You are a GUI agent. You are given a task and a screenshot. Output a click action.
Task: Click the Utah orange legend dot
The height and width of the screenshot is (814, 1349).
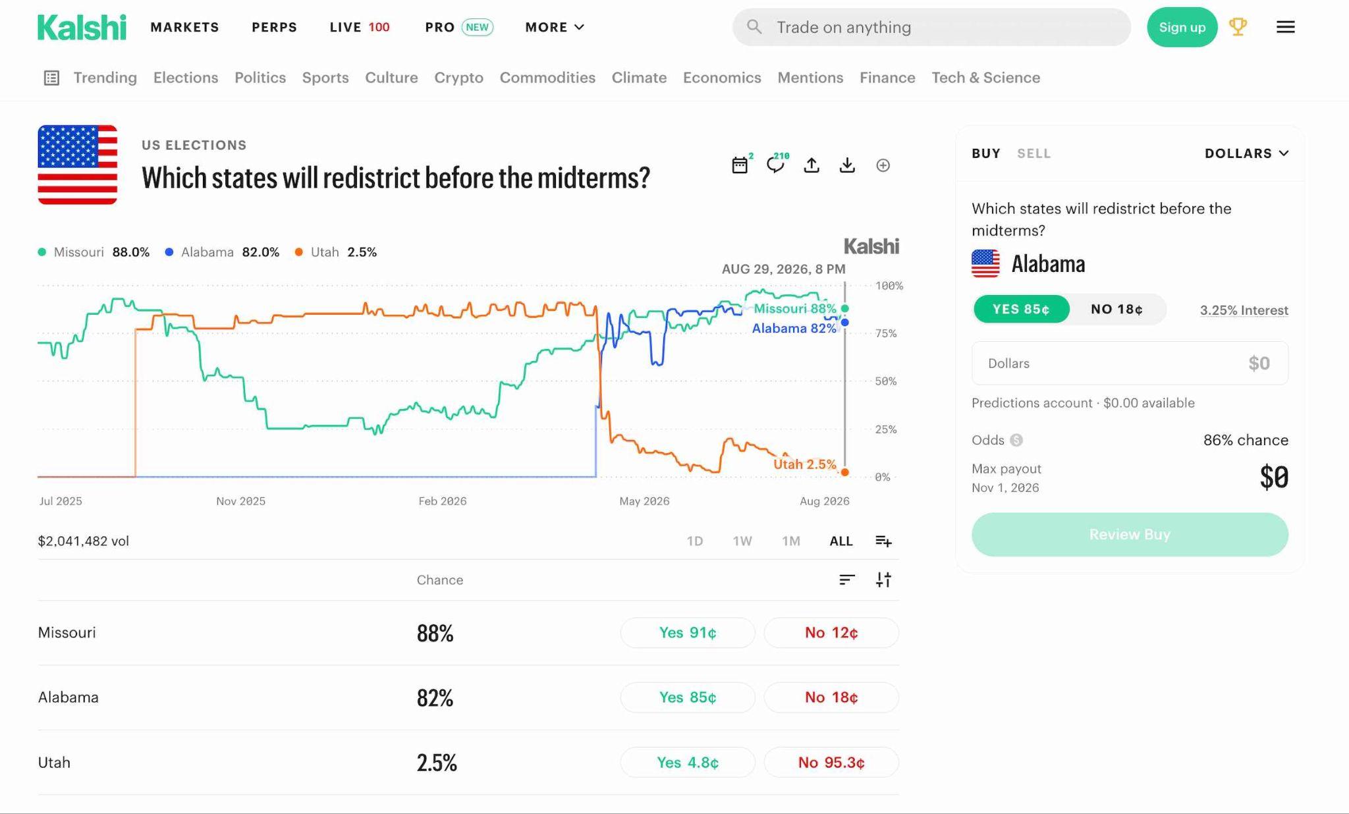coord(299,252)
